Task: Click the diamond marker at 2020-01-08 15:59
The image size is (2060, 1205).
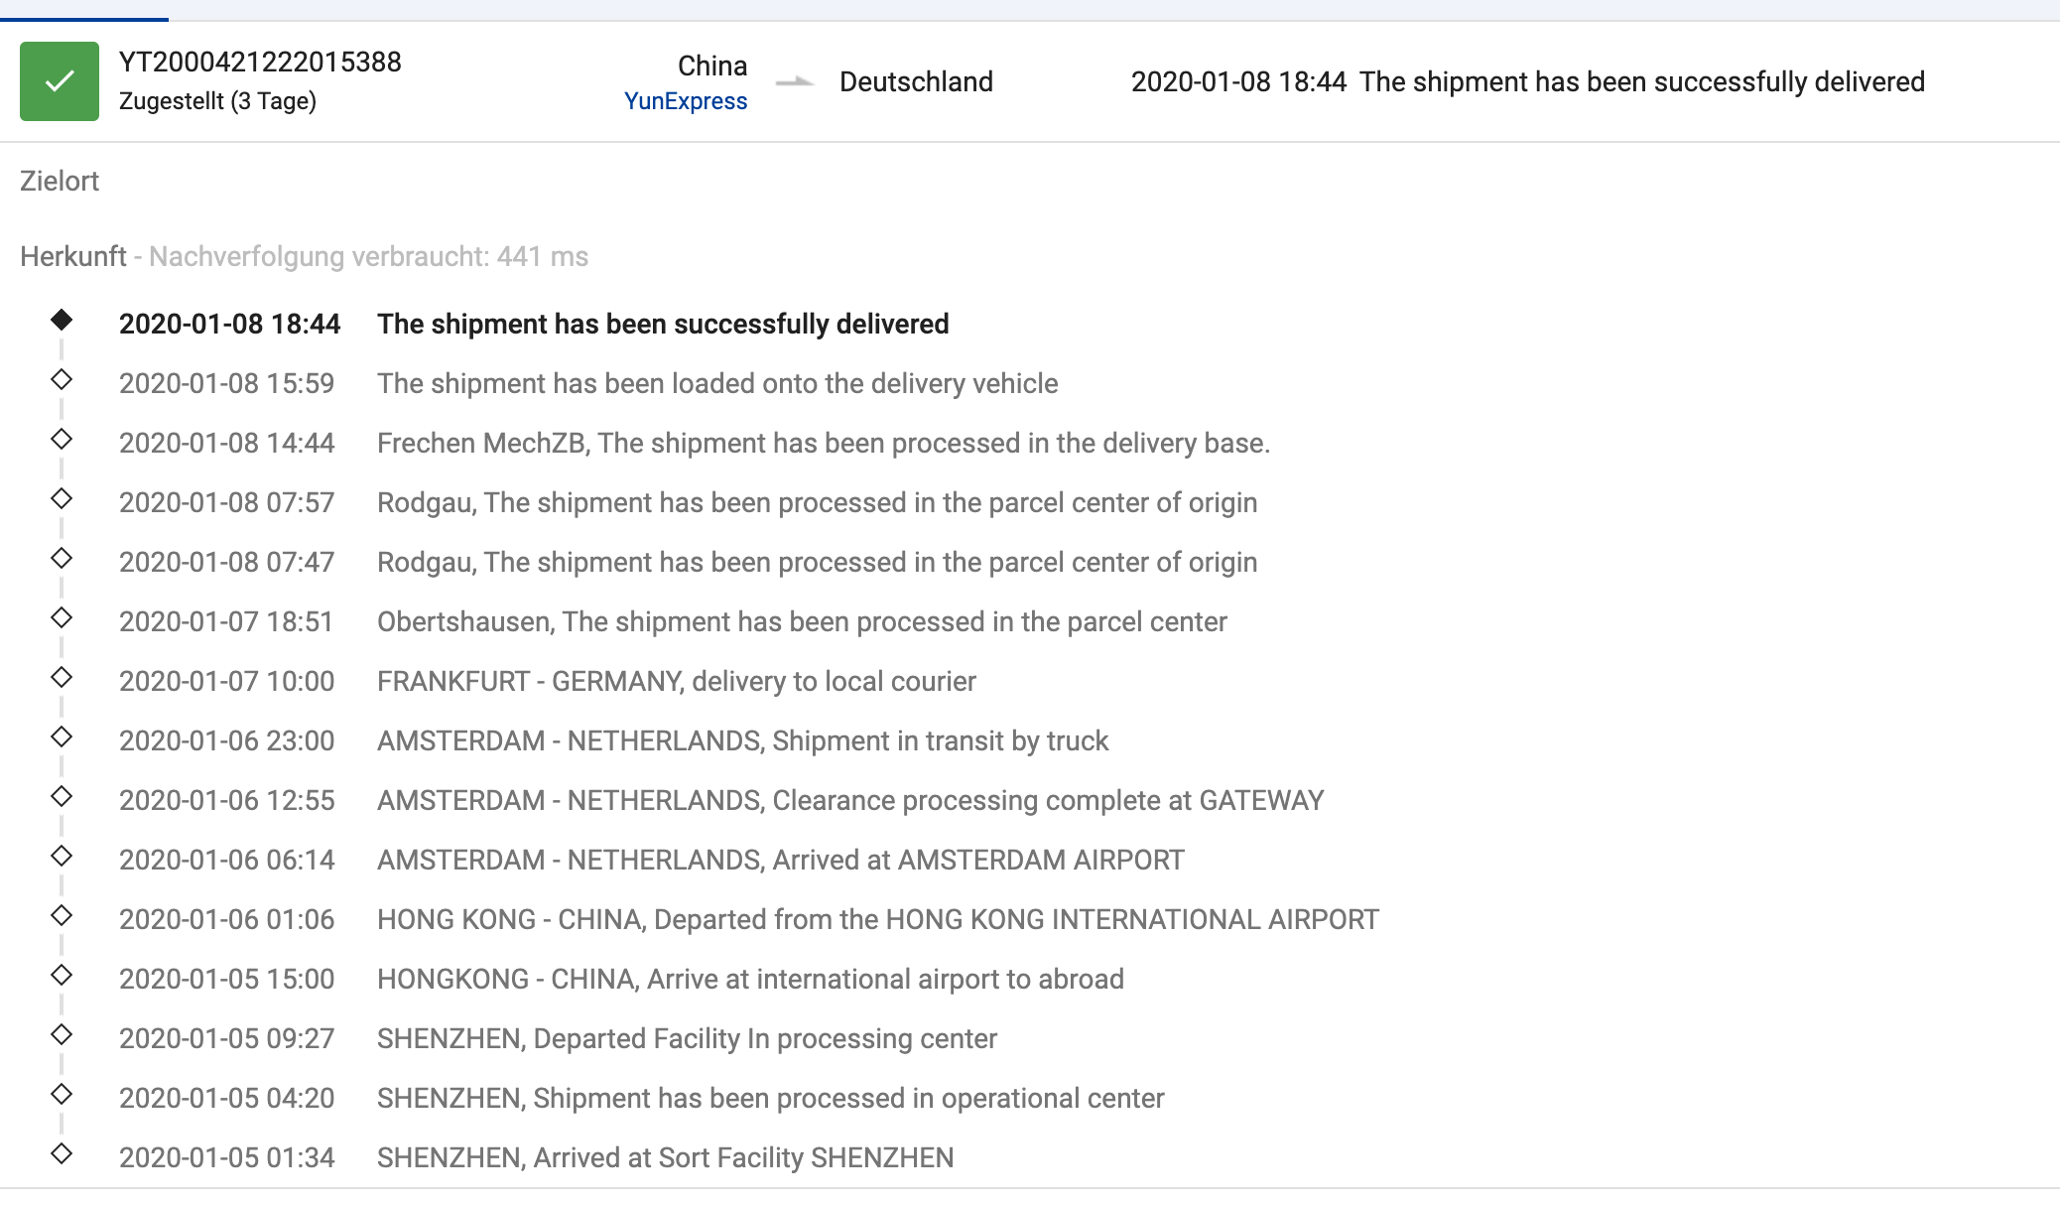Action: point(62,379)
